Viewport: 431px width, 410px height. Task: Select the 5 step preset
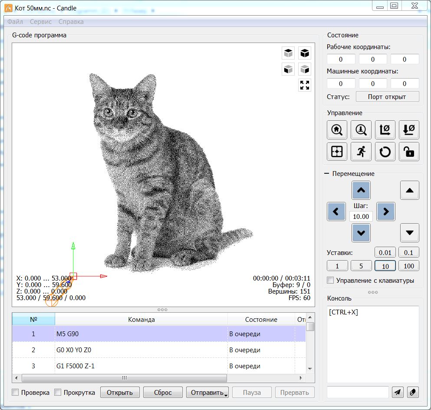(x=361, y=266)
